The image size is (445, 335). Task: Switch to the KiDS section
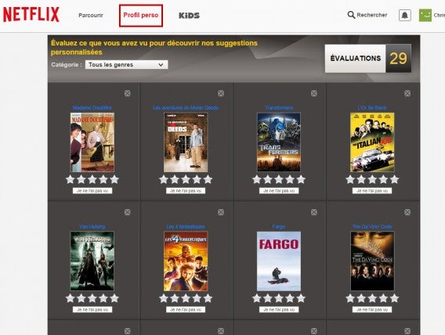tap(189, 16)
